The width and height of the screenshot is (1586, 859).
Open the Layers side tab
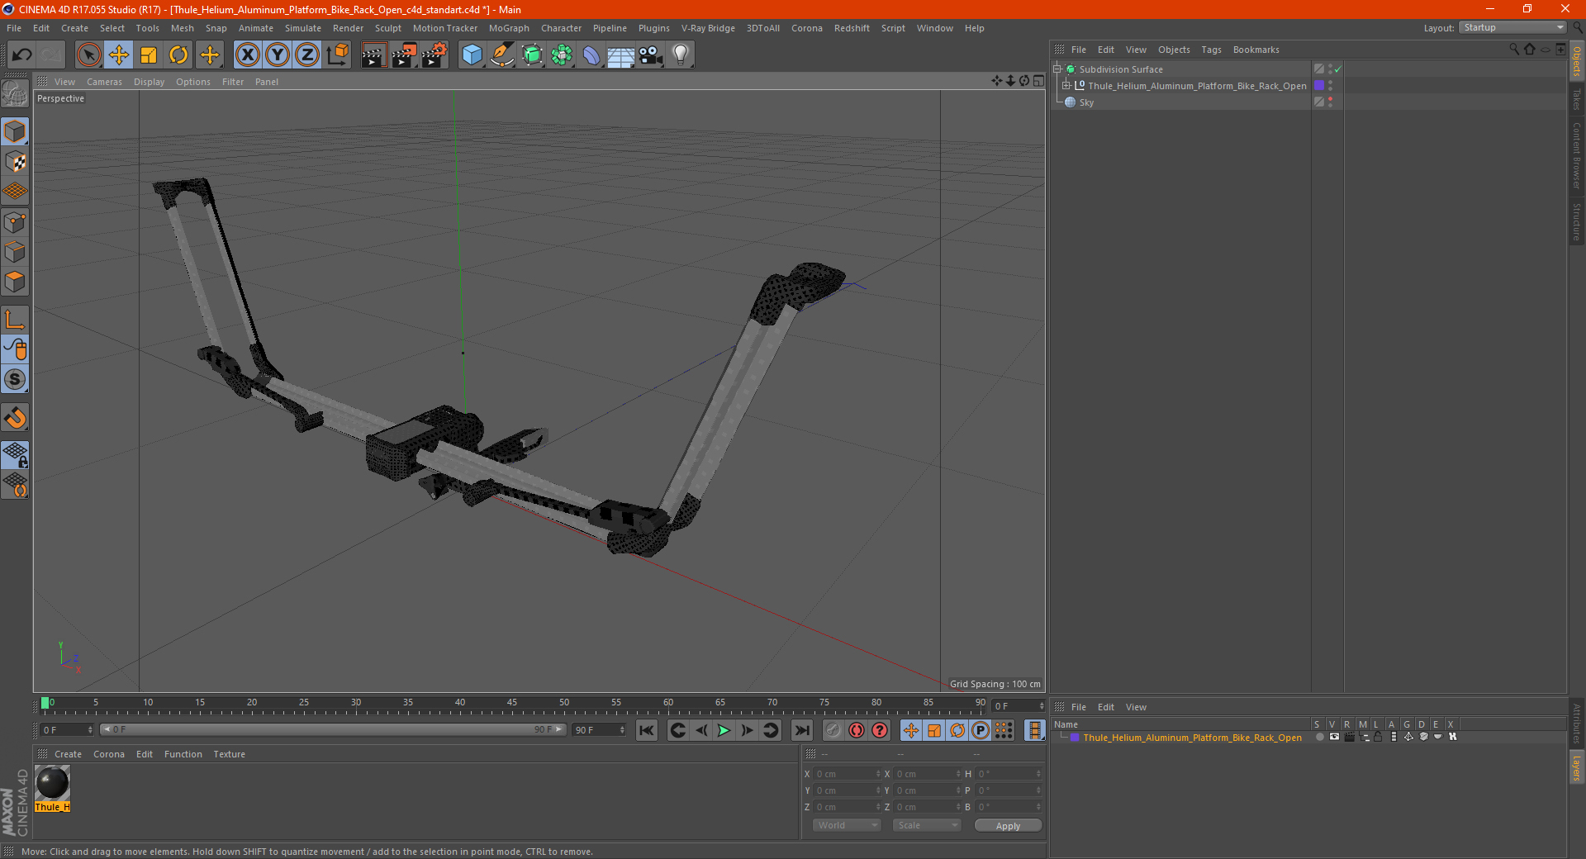(1577, 767)
